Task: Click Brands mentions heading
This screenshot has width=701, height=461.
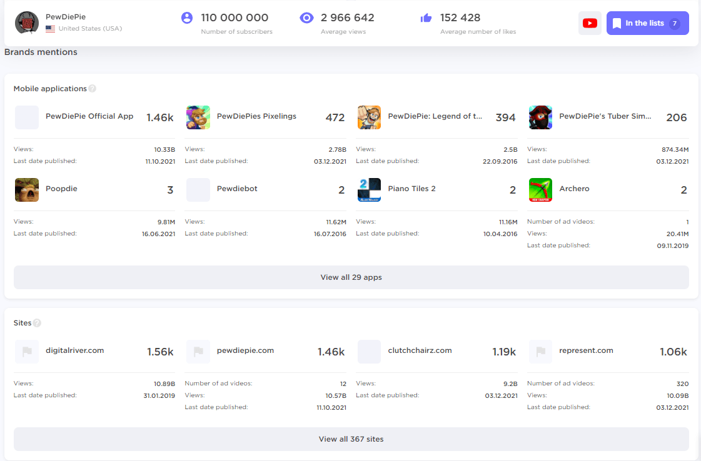Action: 41,52
